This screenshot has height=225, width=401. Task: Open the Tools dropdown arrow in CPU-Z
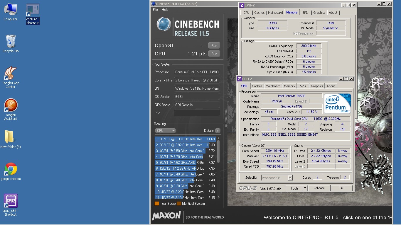(x=305, y=188)
